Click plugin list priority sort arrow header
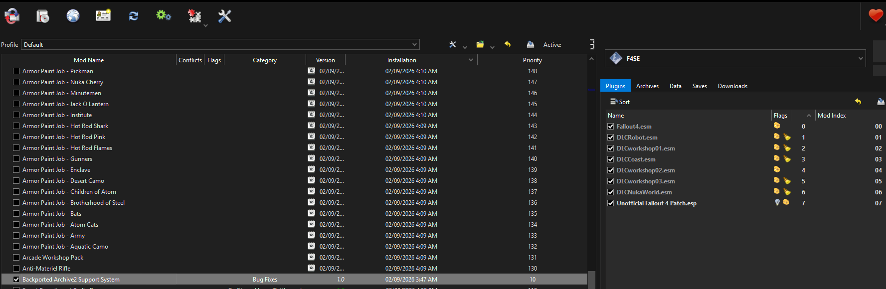This screenshot has height=289, width=886. (808, 115)
